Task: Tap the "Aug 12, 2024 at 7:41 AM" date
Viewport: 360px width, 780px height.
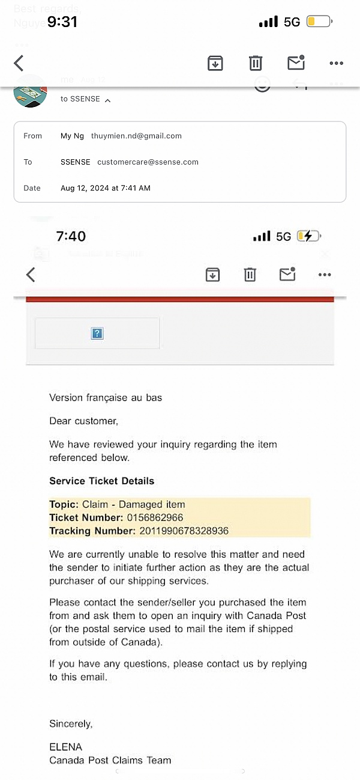Action: pyautogui.click(x=106, y=188)
